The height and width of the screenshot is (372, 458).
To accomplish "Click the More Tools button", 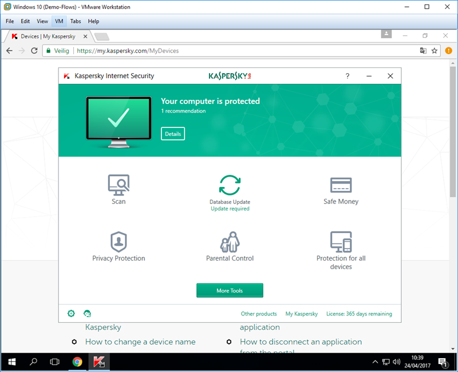I will [230, 290].
